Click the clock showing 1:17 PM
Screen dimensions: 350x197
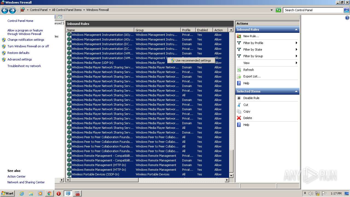pos(336,193)
